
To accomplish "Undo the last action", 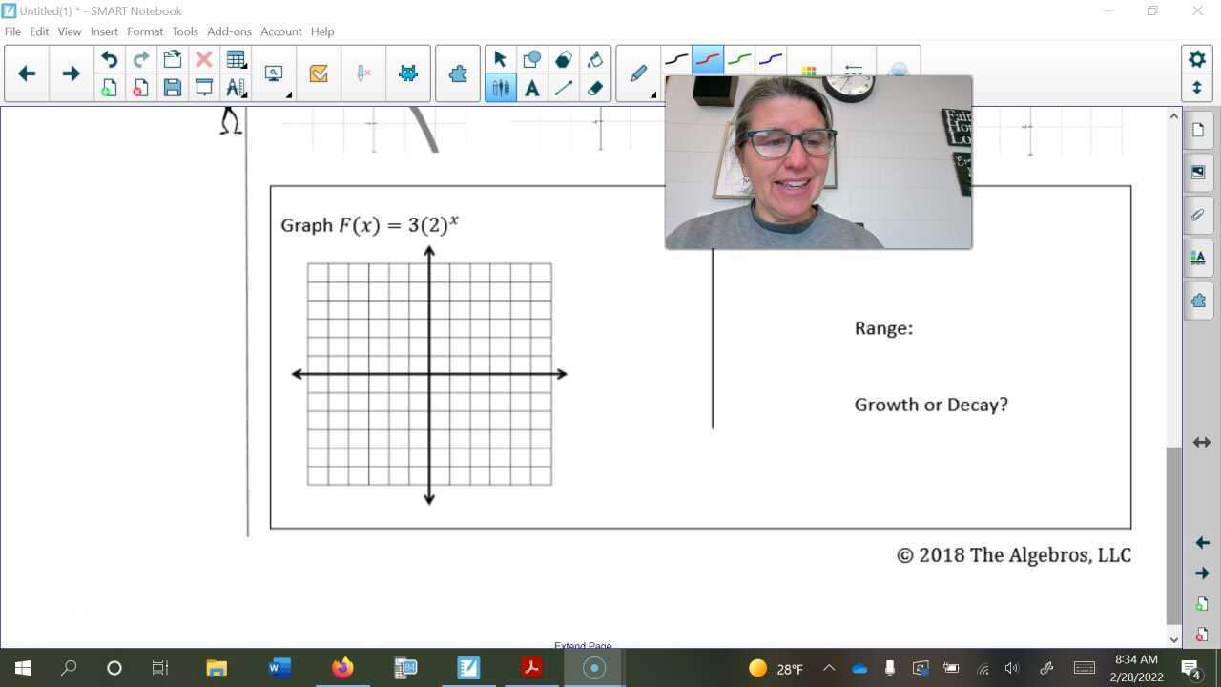I will point(109,60).
